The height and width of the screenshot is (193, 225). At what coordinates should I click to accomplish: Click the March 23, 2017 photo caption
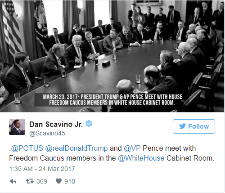112,100
